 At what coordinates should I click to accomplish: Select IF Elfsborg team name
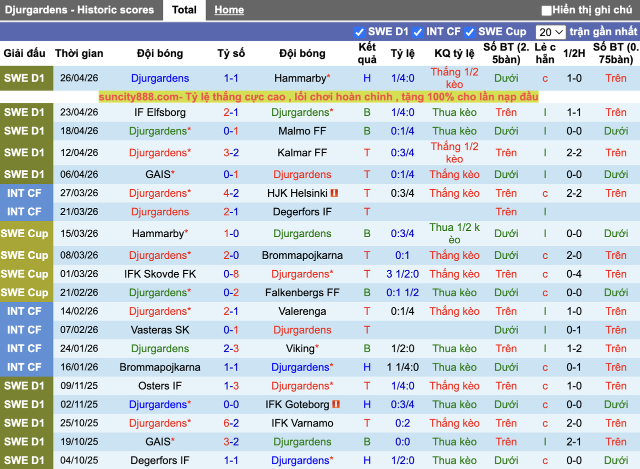[160, 112]
